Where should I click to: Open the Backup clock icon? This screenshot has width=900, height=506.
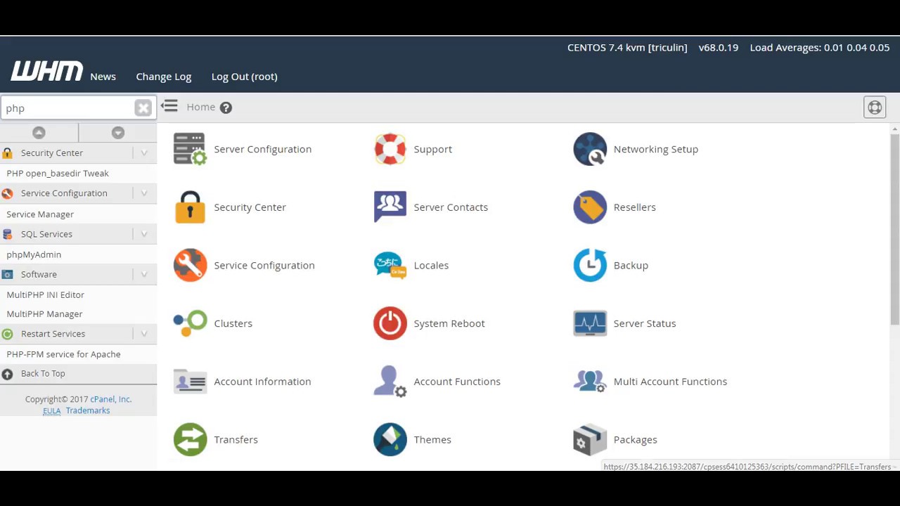590,265
